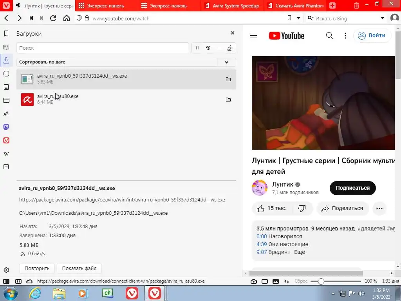Open Internet Explorer from the taskbar
The image size is (401, 301).
(x=35, y=293)
